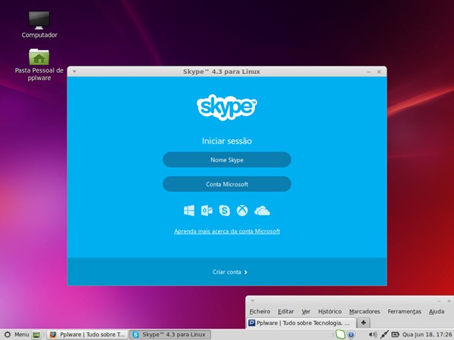Open the Editar menu in the browser
The image size is (454, 340).
(286, 311)
